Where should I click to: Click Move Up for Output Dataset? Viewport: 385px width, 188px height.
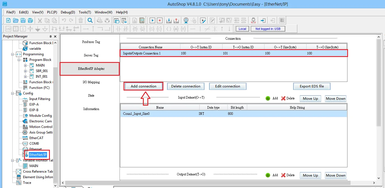click(310, 175)
